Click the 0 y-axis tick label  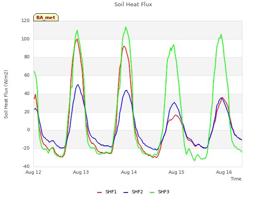pos(28,130)
